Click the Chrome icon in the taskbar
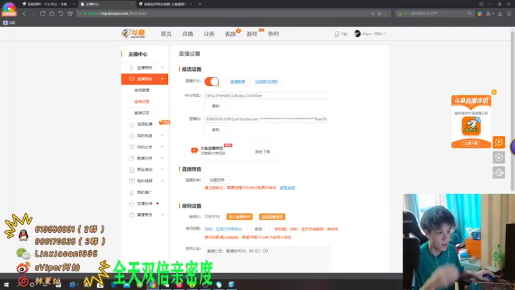The width and height of the screenshot is (515, 290). coord(153,285)
